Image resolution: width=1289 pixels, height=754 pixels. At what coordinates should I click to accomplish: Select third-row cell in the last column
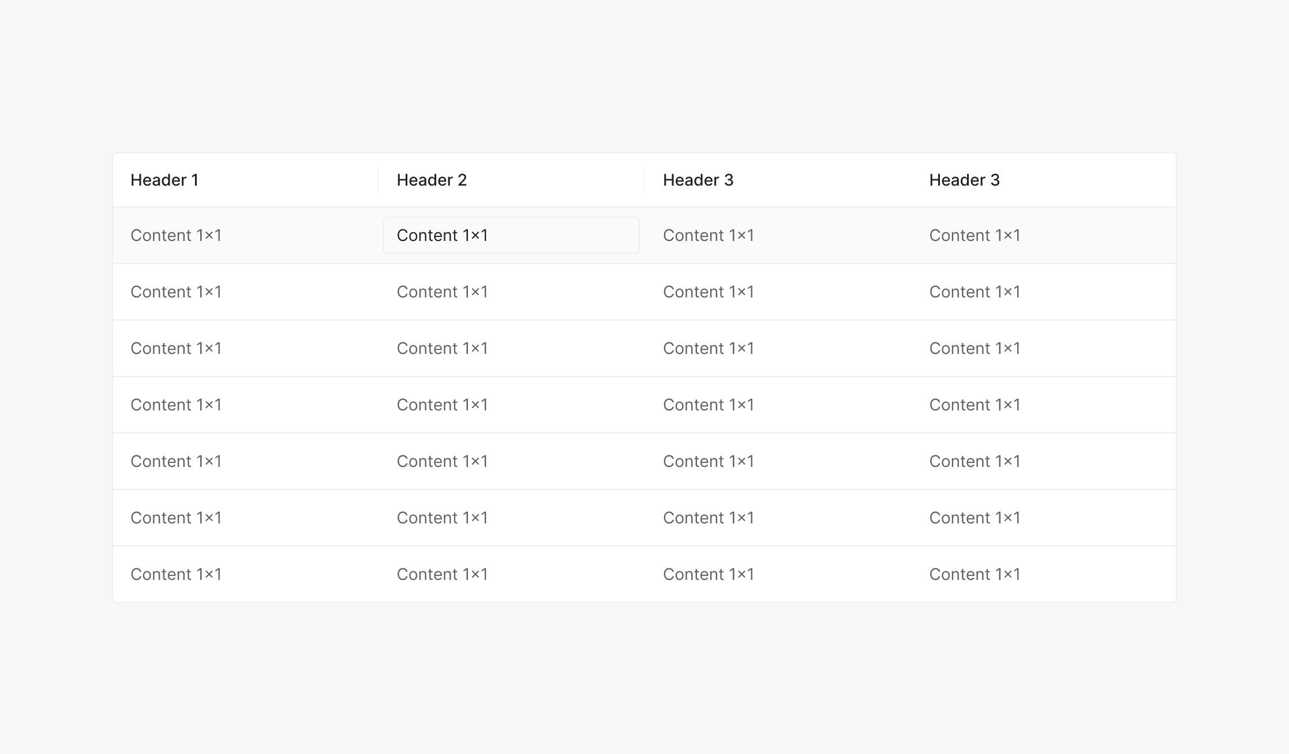point(975,348)
